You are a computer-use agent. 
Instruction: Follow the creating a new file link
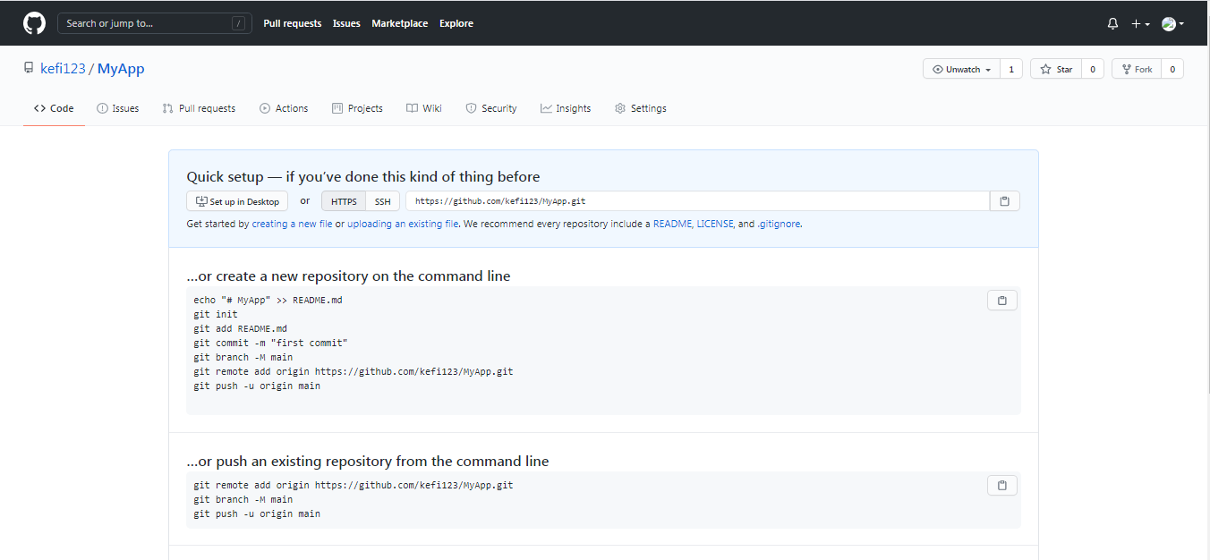point(292,224)
